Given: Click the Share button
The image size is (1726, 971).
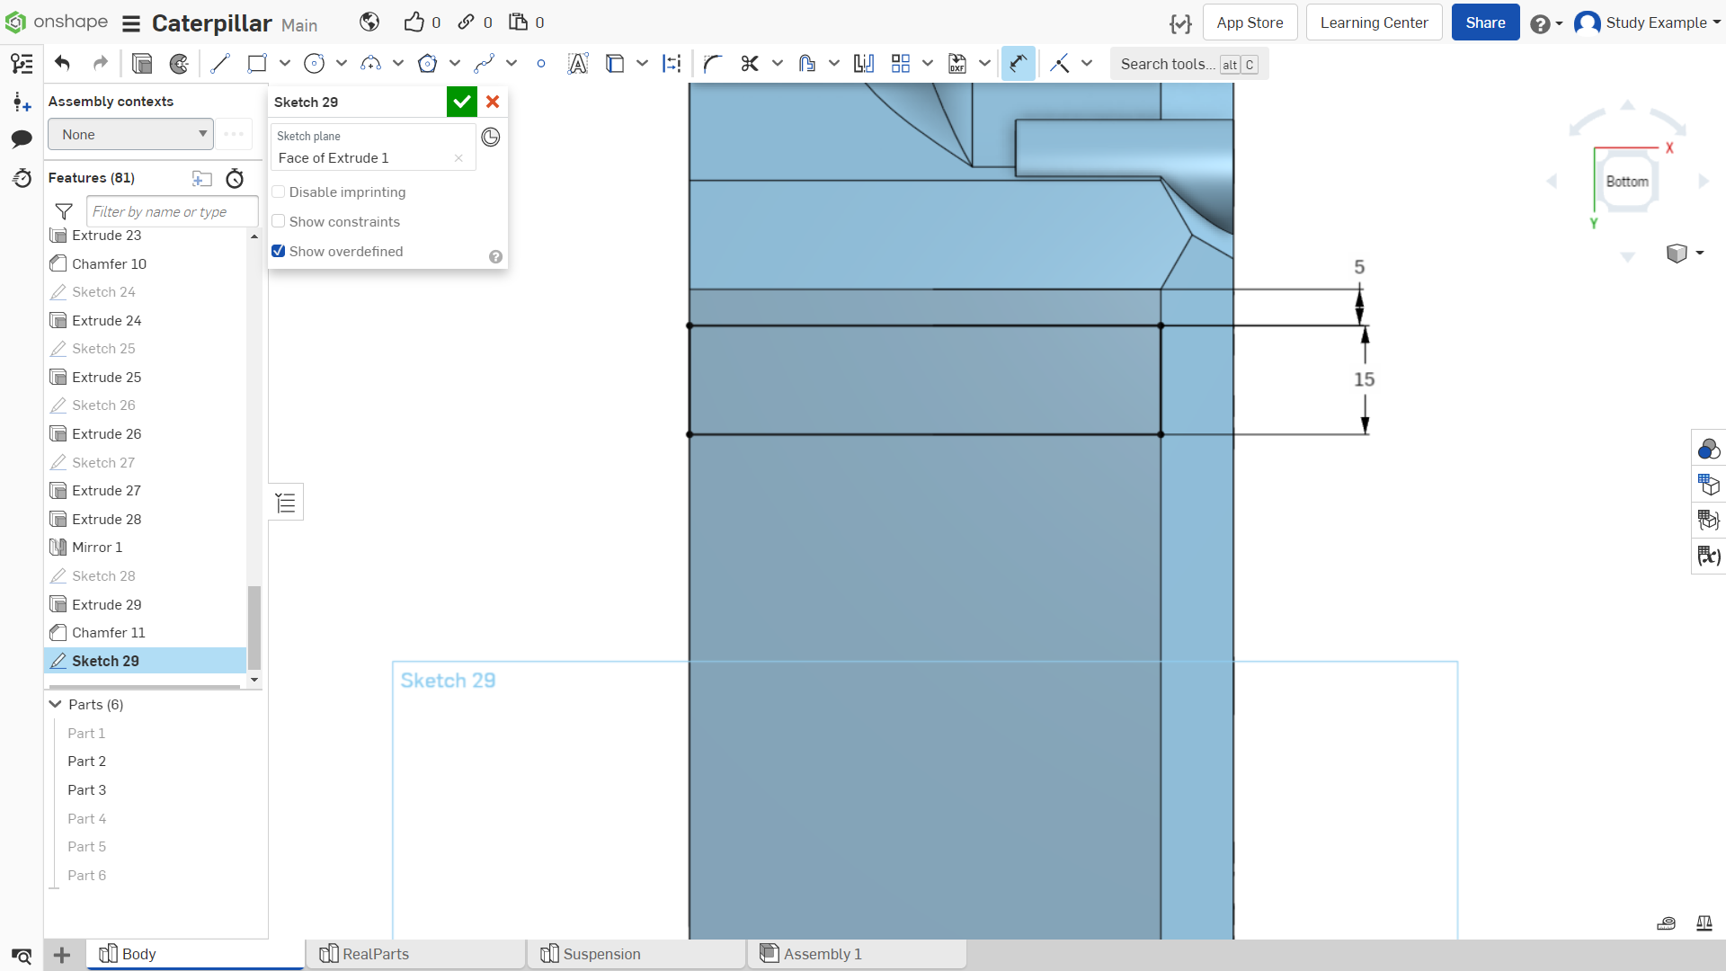Looking at the screenshot, I should [1485, 22].
